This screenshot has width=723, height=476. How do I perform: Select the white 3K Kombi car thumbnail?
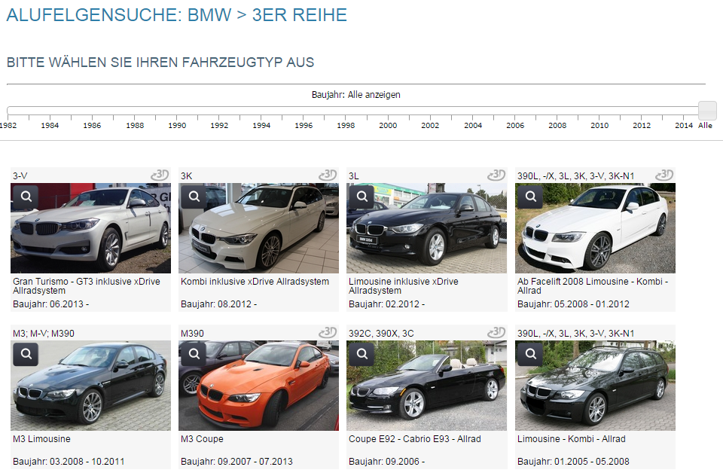[x=258, y=230]
